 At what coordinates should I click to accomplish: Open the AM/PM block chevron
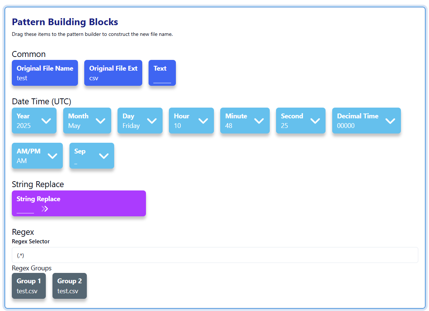52,156
